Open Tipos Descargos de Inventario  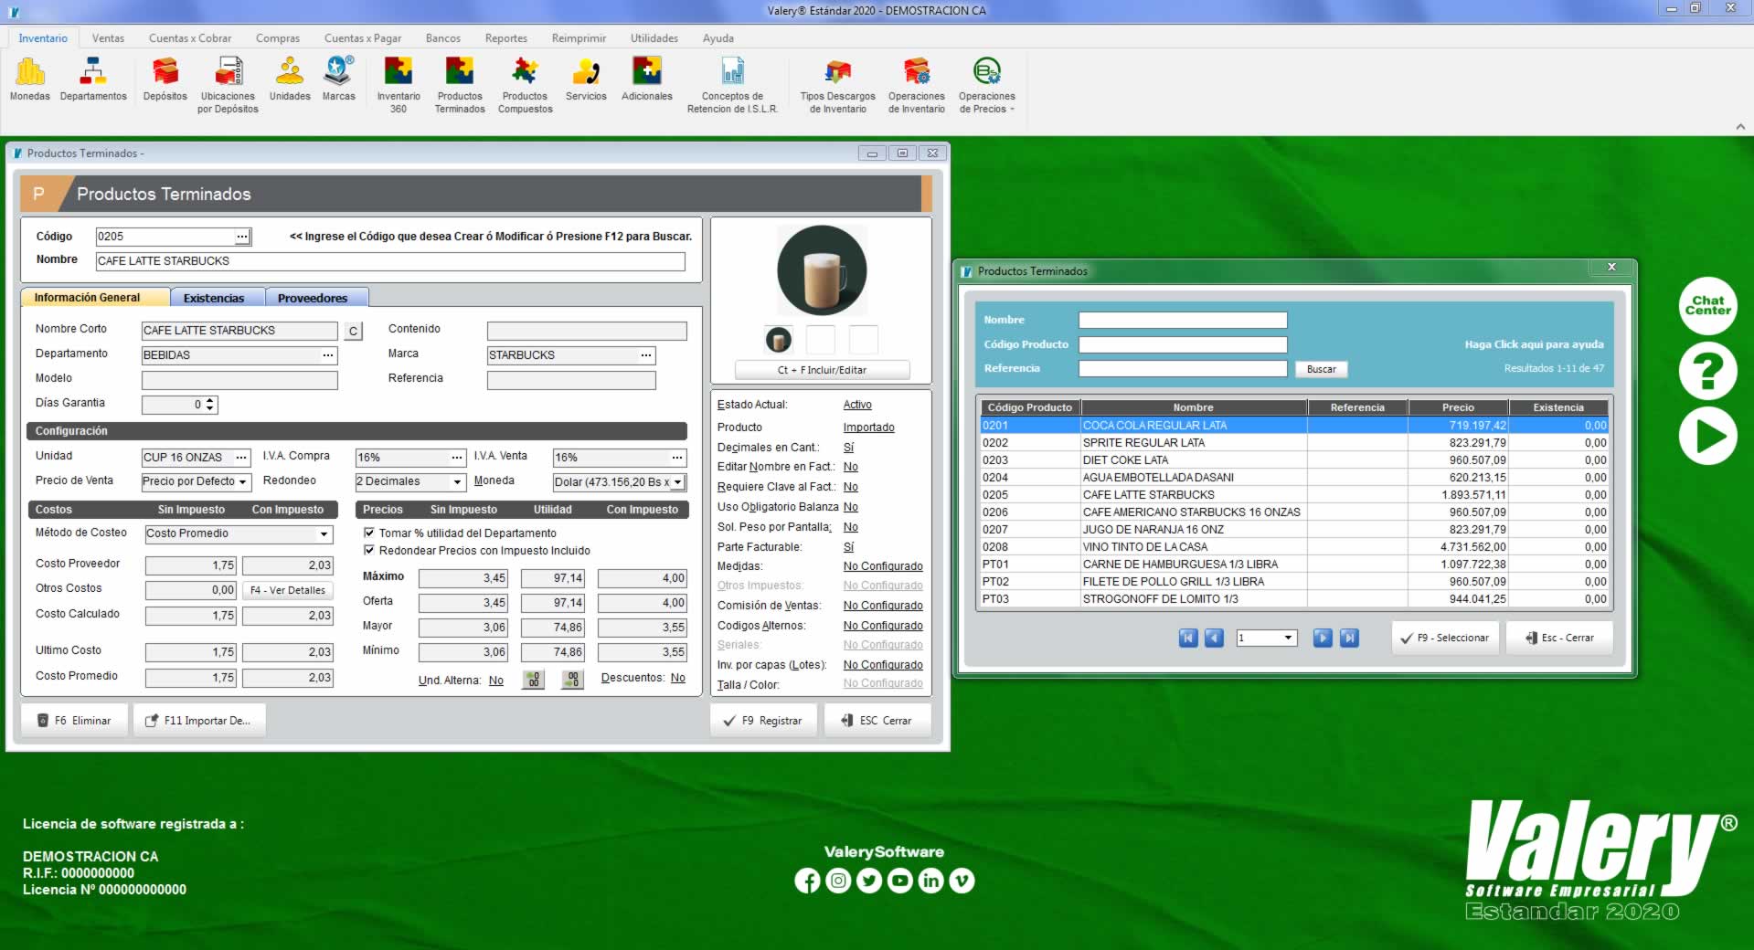838,85
